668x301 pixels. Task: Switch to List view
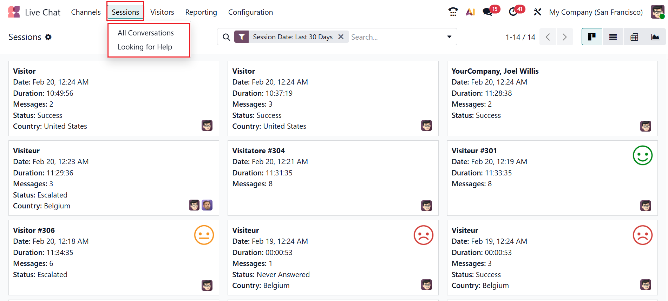(613, 37)
